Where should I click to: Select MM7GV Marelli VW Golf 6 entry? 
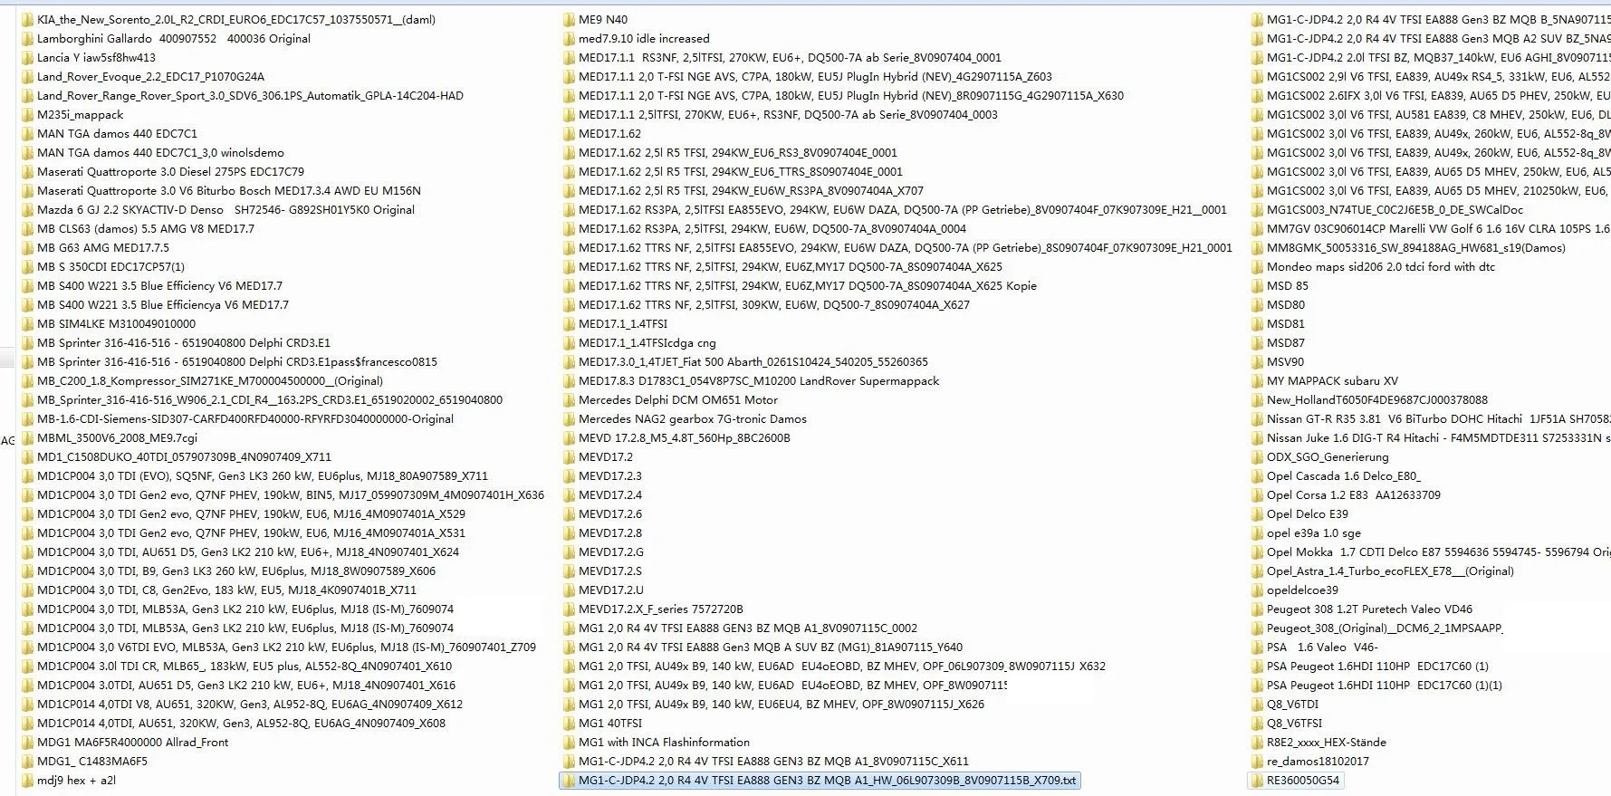(x=1439, y=229)
